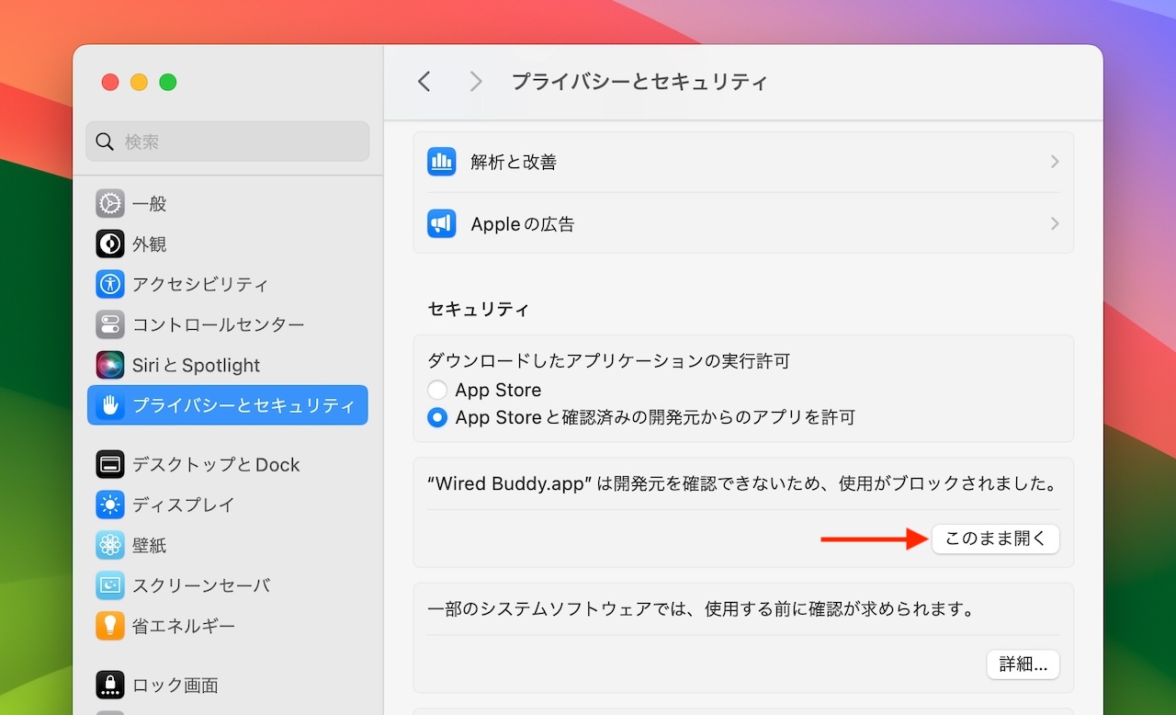1176x715 pixels.
Task: Click the Appleの広告 megaphone icon
Action: click(x=442, y=223)
